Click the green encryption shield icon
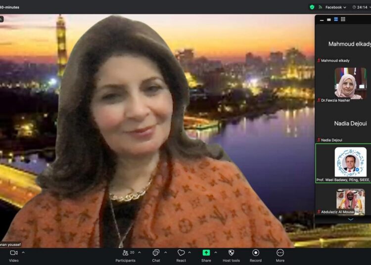The width and height of the screenshot is (371, 265). 312,7
